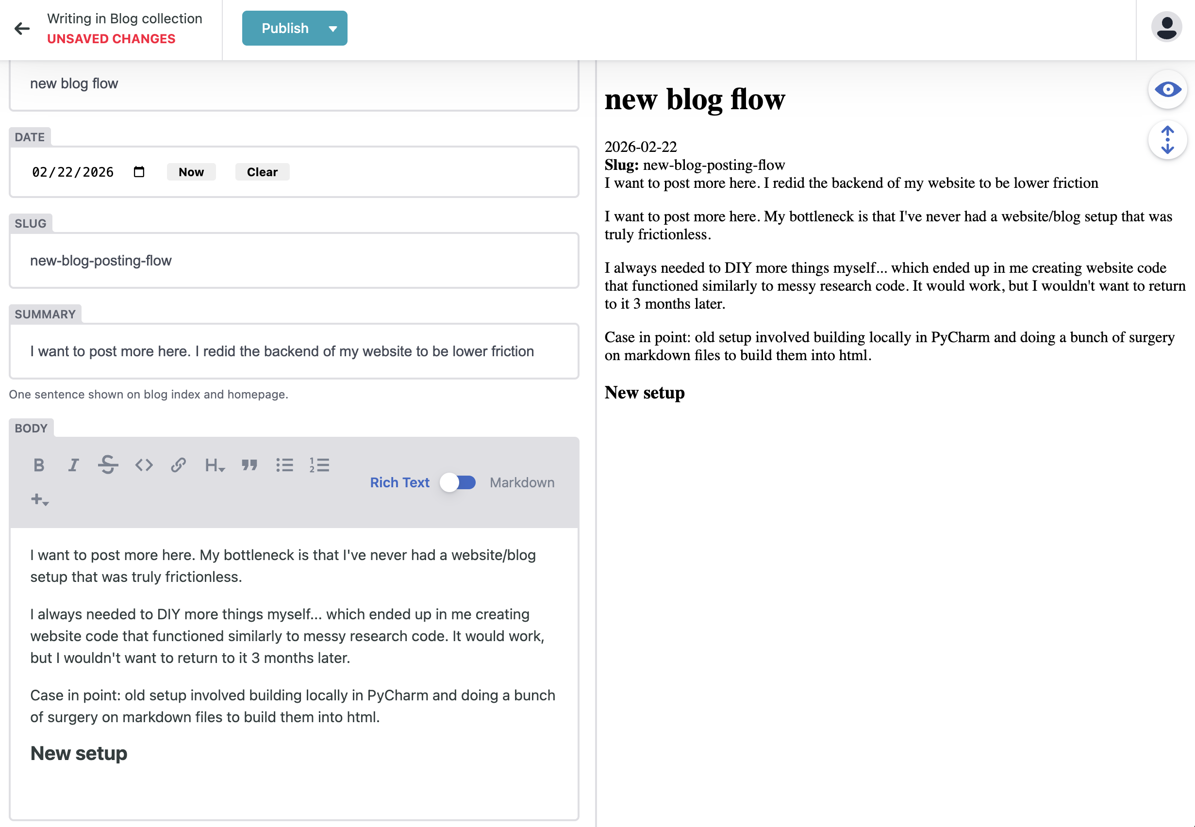Image resolution: width=1195 pixels, height=827 pixels.
Task: Toggle synced scrolling with the arrows icon
Action: pos(1167,140)
